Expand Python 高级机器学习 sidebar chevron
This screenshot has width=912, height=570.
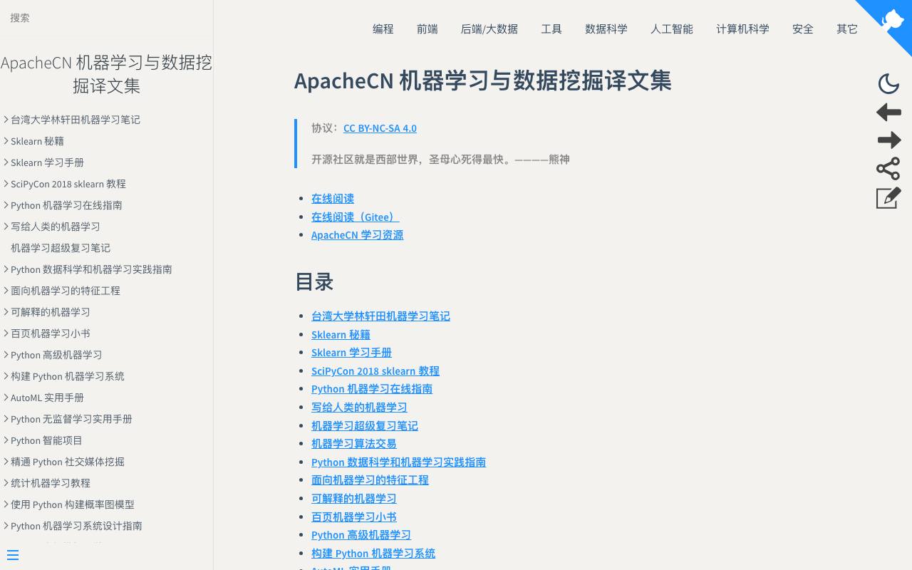(6, 355)
